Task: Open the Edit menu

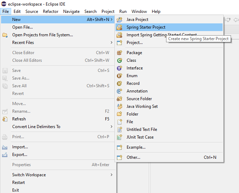Action: pyautogui.click(x=17, y=12)
